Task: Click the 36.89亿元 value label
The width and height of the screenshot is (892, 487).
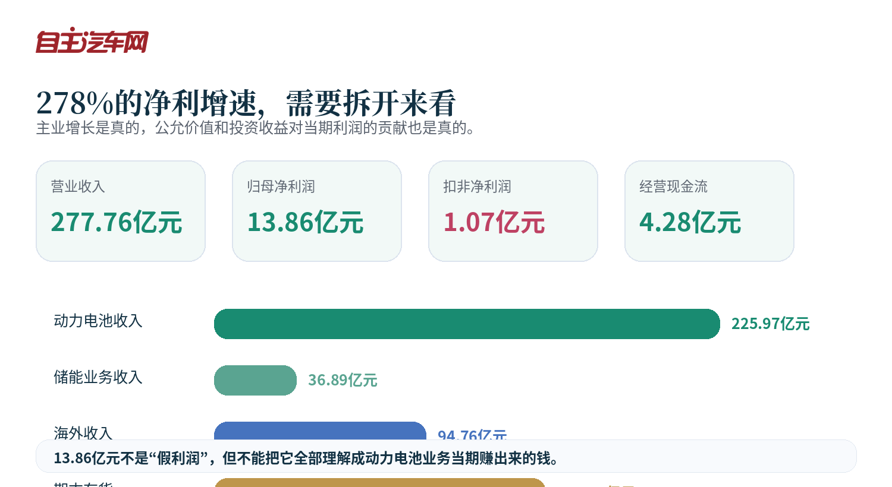Action: tap(343, 380)
